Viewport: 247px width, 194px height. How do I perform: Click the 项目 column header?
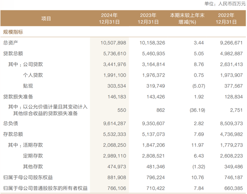click(x=46, y=18)
